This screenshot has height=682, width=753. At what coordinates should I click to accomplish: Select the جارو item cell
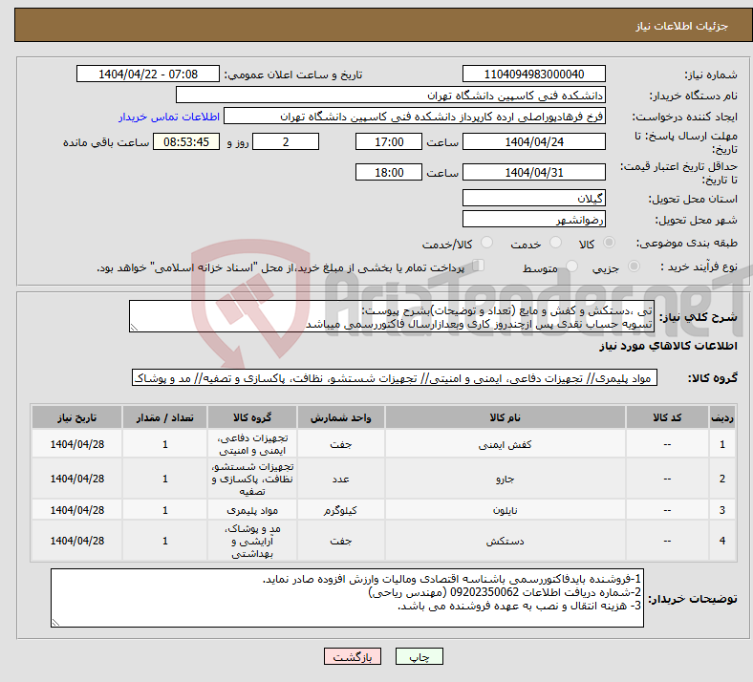(x=506, y=479)
